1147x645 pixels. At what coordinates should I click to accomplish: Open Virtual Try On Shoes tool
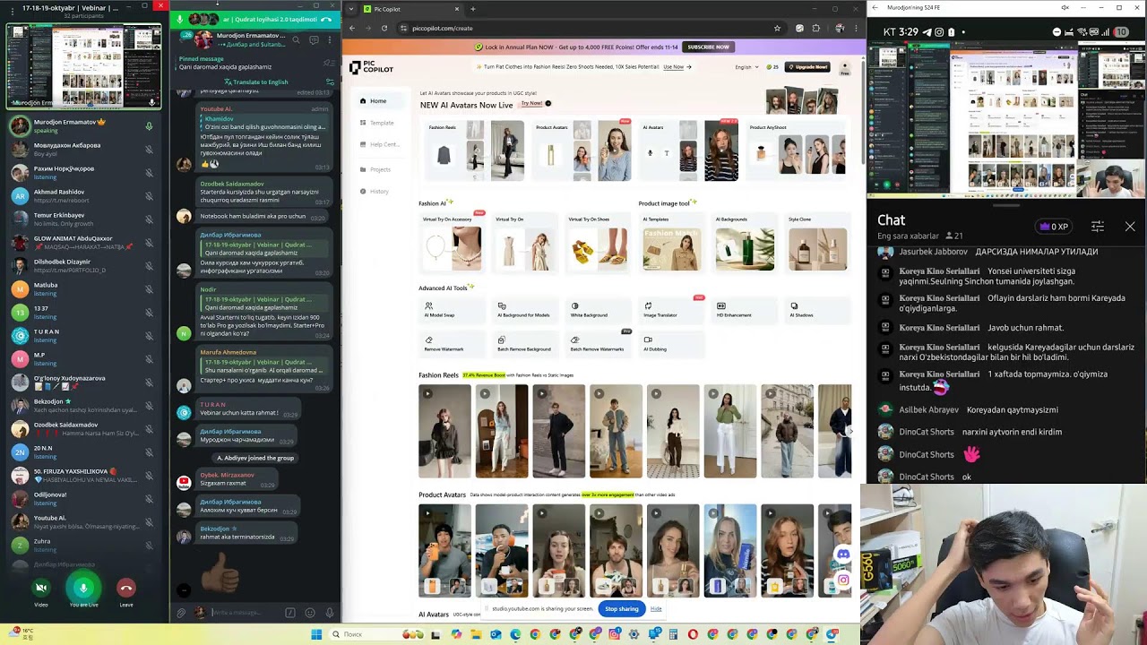[x=599, y=244]
